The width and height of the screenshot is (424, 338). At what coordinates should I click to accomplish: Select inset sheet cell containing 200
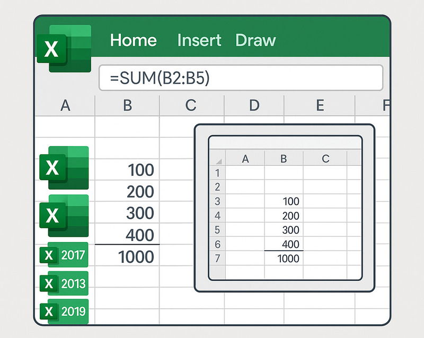point(284,216)
